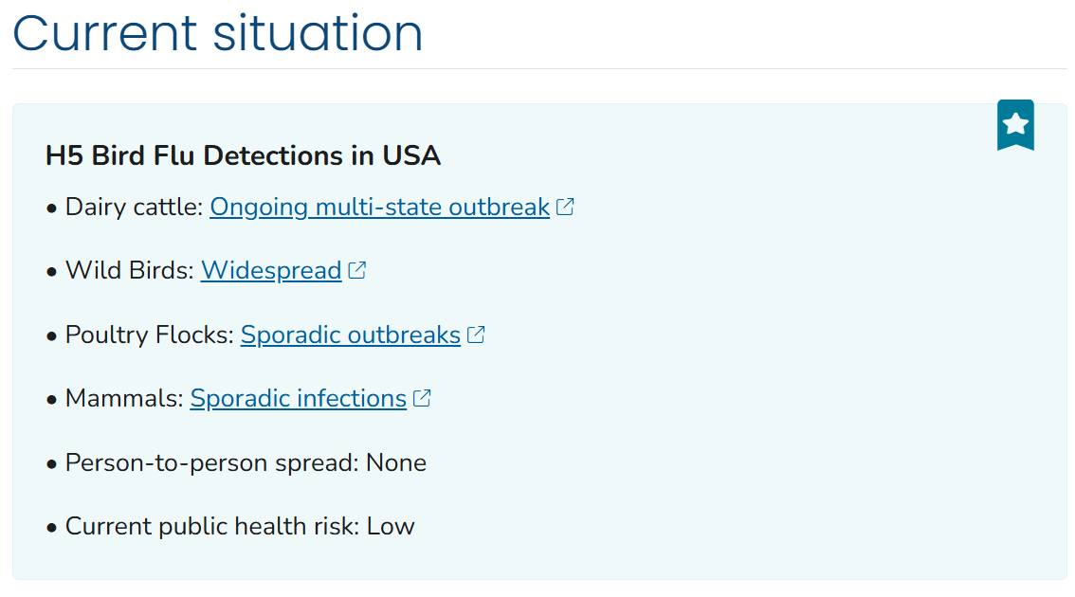Click the Wild Birds label text
The height and width of the screenshot is (597, 1075).
[130, 271]
